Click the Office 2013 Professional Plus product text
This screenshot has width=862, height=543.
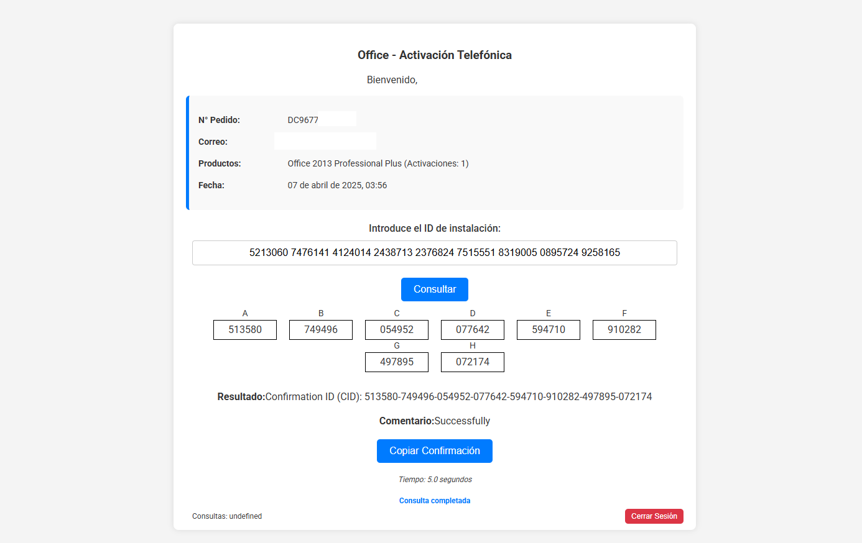[378, 163]
